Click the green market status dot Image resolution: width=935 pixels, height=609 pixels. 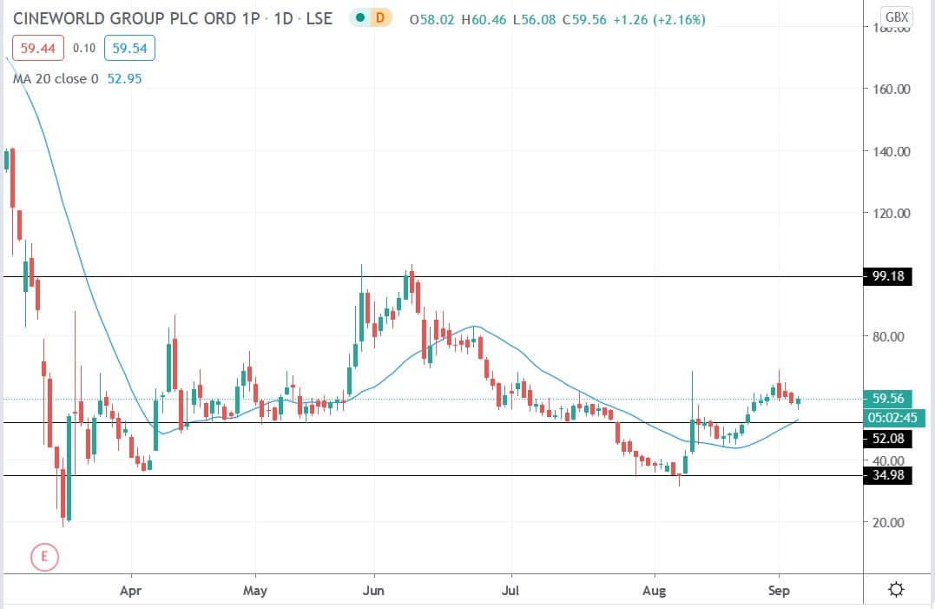[x=359, y=18]
